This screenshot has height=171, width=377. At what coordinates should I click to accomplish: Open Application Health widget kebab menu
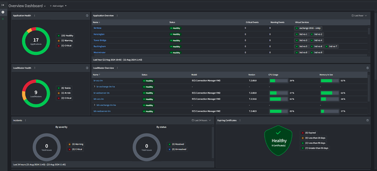34,15
